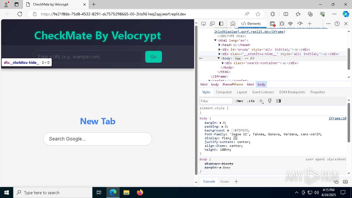This screenshot has width=352, height=198.
Task: Open Customize DevTools three-dot menu
Action: click(328, 24)
